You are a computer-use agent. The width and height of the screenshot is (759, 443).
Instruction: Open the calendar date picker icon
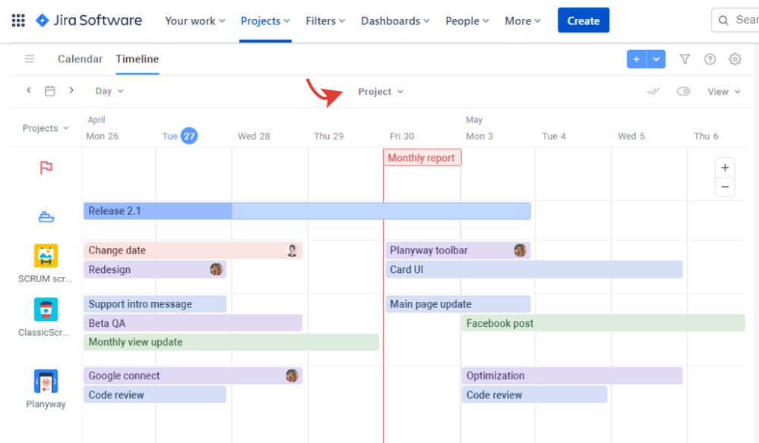(49, 90)
